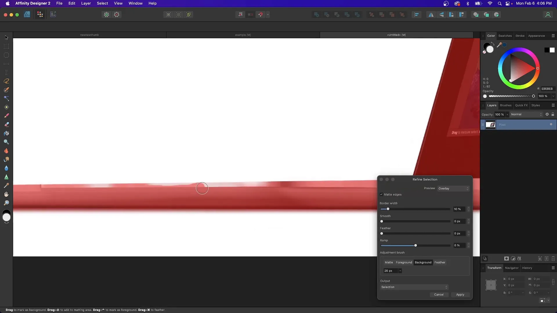Select the Erase Brush tool

click(6, 124)
